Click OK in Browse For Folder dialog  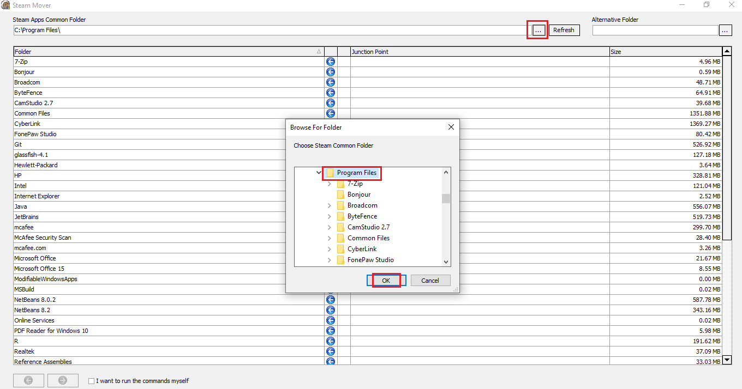coord(386,281)
